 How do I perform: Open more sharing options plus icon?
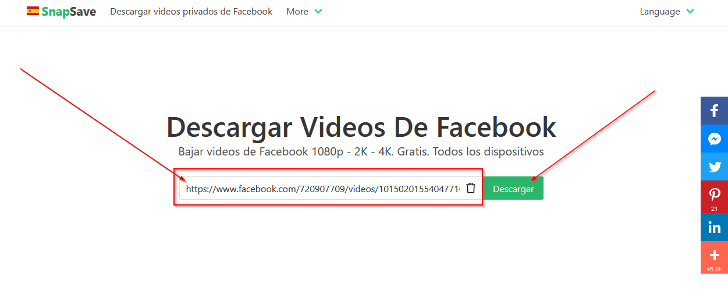[714, 255]
